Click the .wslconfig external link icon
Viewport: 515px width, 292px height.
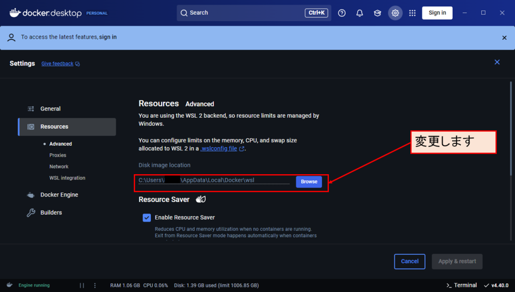pyautogui.click(x=242, y=149)
